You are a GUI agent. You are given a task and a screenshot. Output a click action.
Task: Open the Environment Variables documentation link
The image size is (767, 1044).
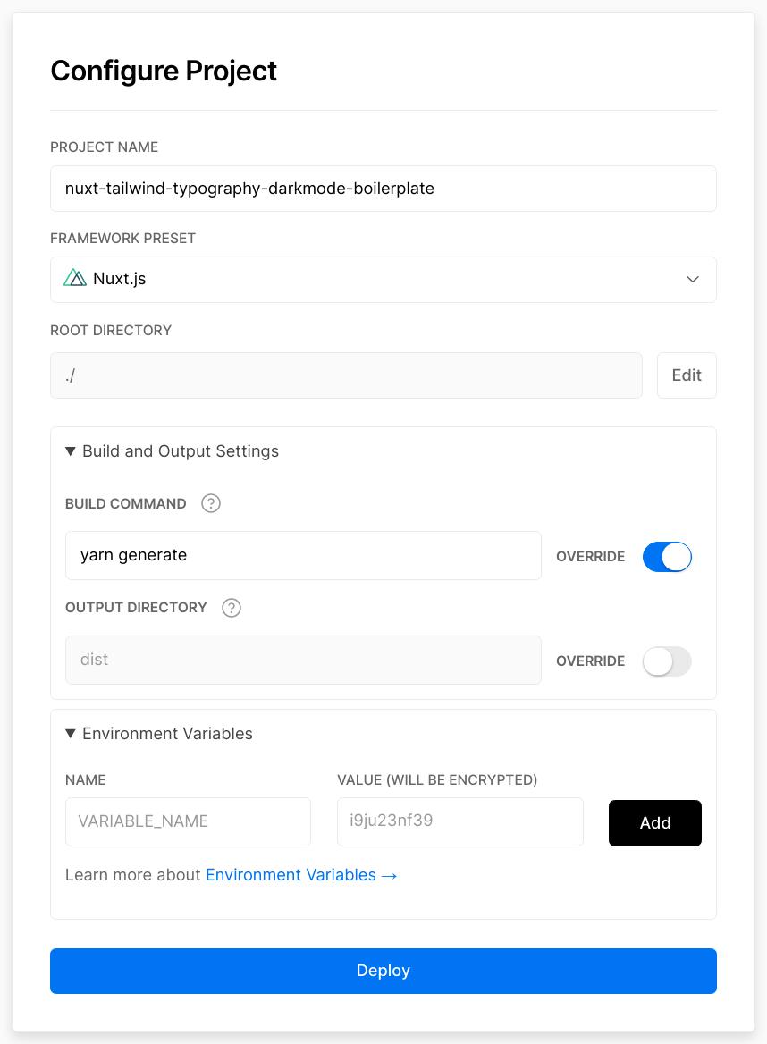pyautogui.click(x=291, y=874)
